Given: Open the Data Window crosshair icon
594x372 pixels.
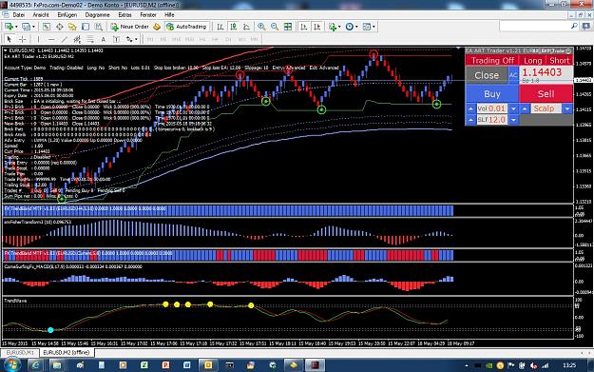Looking at the screenshot, I should pos(60,27).
